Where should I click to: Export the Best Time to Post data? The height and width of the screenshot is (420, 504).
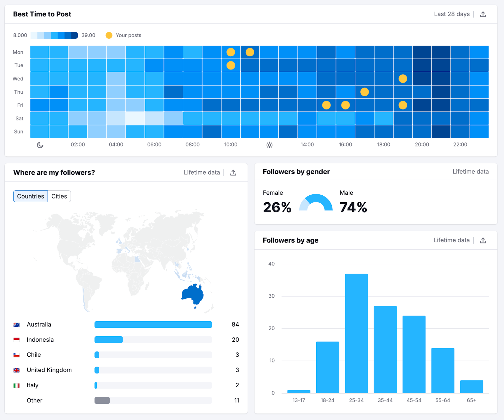(x=483, y=14)
